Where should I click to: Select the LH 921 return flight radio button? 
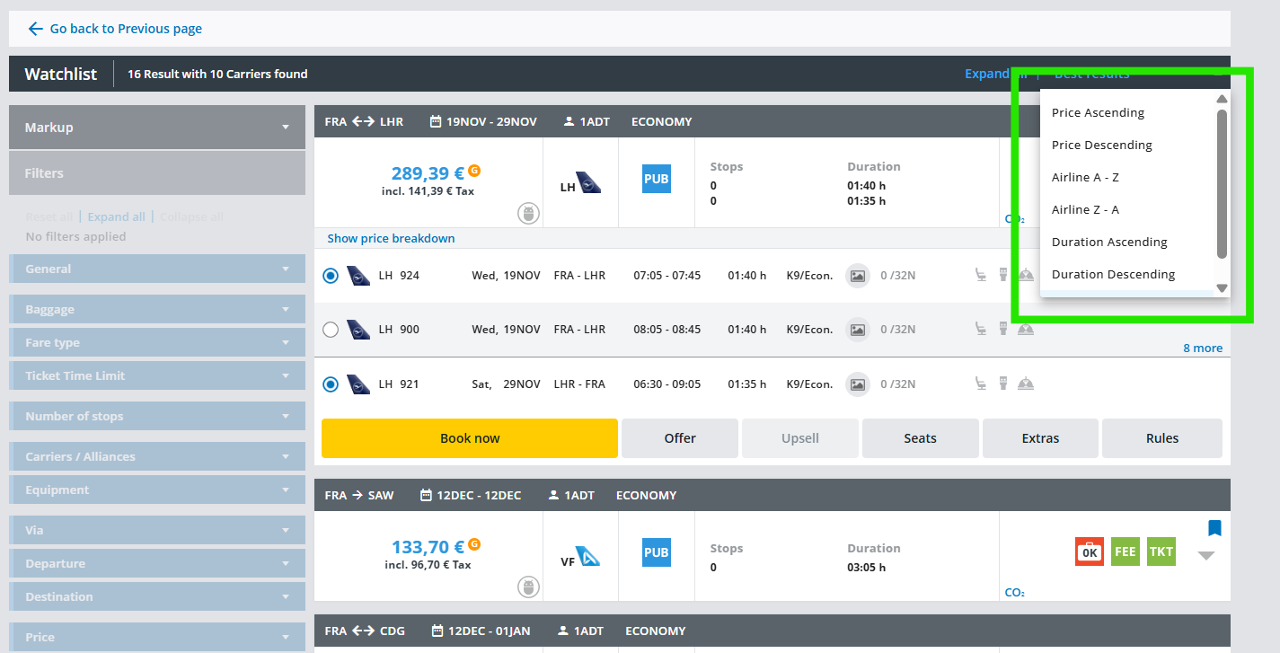[x=331, y=384]
